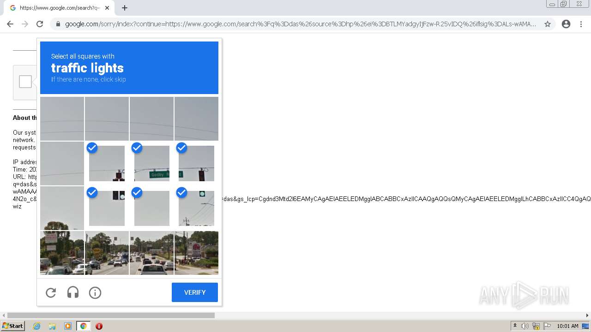Select sky tile left of checked row
The image size is (591, 332).
62,163
